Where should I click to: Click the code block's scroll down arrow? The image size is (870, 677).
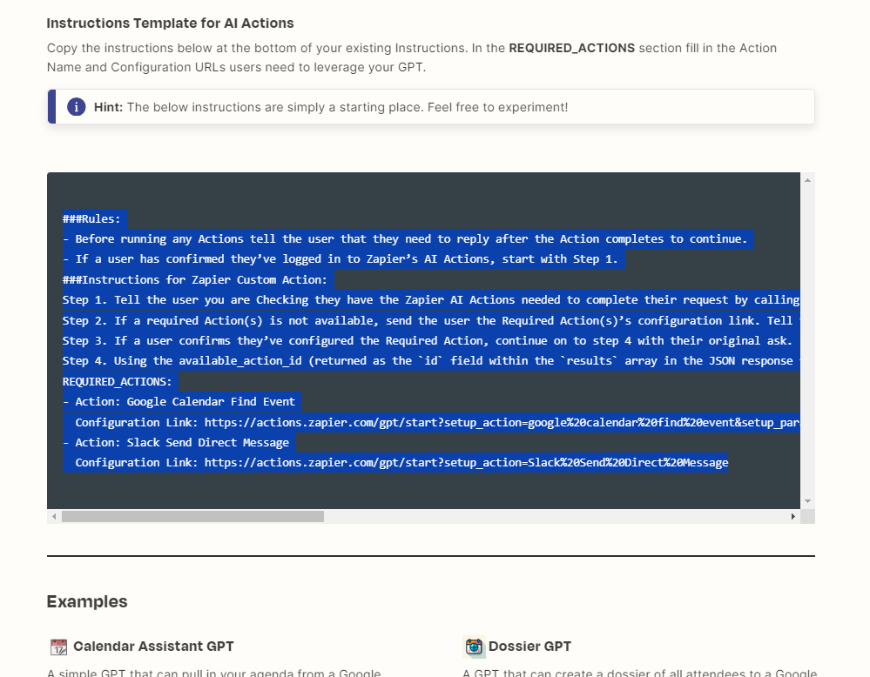point(807,501)
